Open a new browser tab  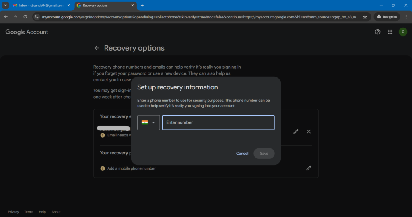tap(142, 6)
